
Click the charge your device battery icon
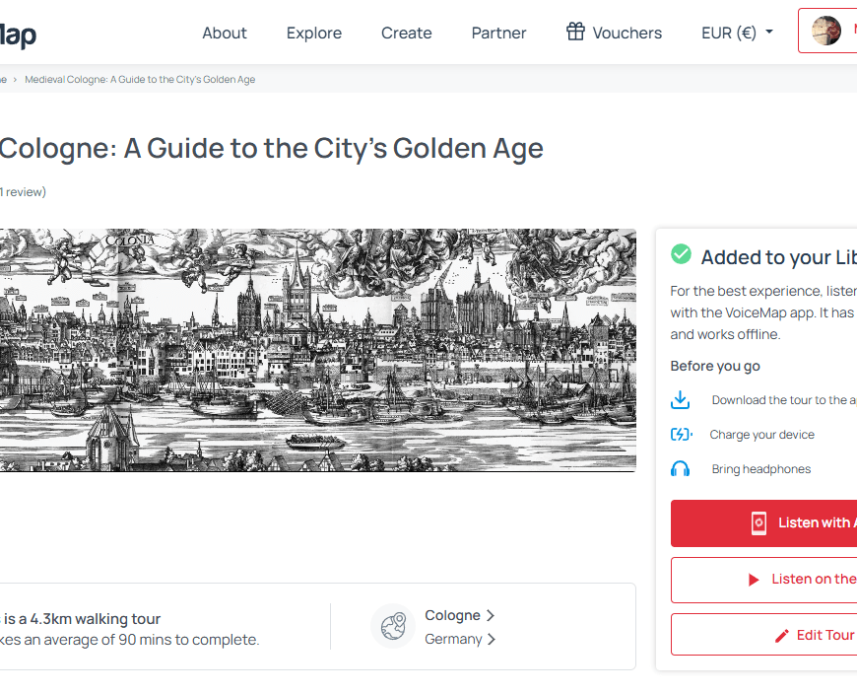pos(681,435)
